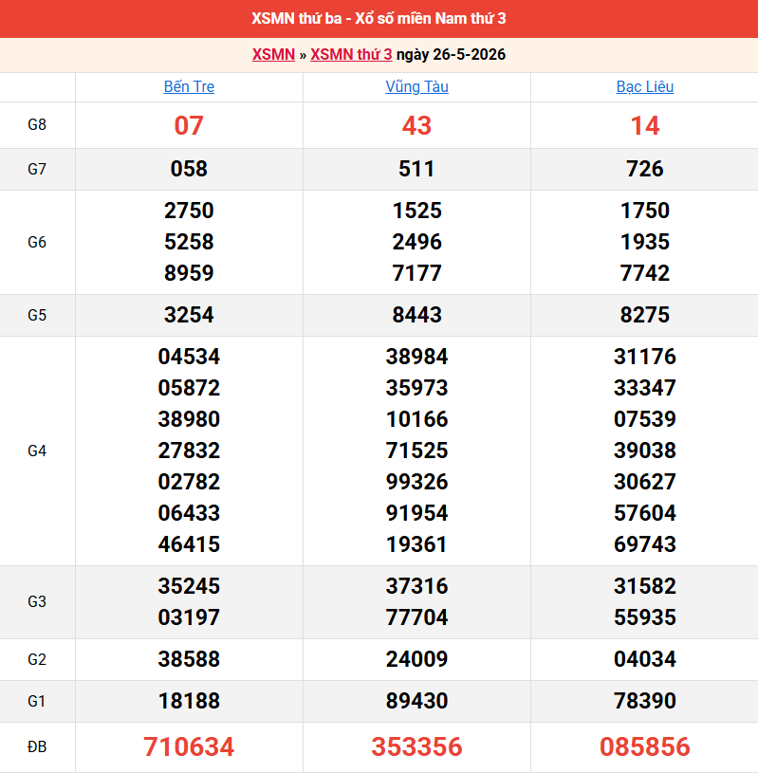Click Vũng Tàu G6 number 7177
Image resolution: width=758 pixels, height=773 pixels.
(416, 273)
